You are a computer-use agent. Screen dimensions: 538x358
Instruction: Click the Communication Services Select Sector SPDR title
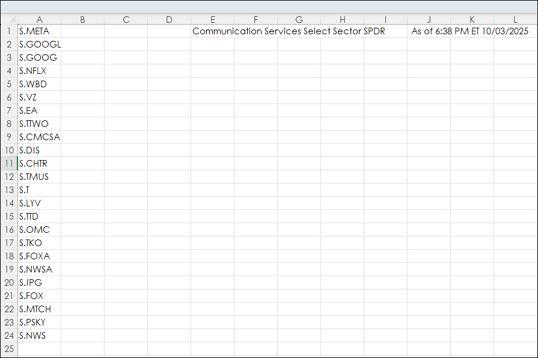289,31
